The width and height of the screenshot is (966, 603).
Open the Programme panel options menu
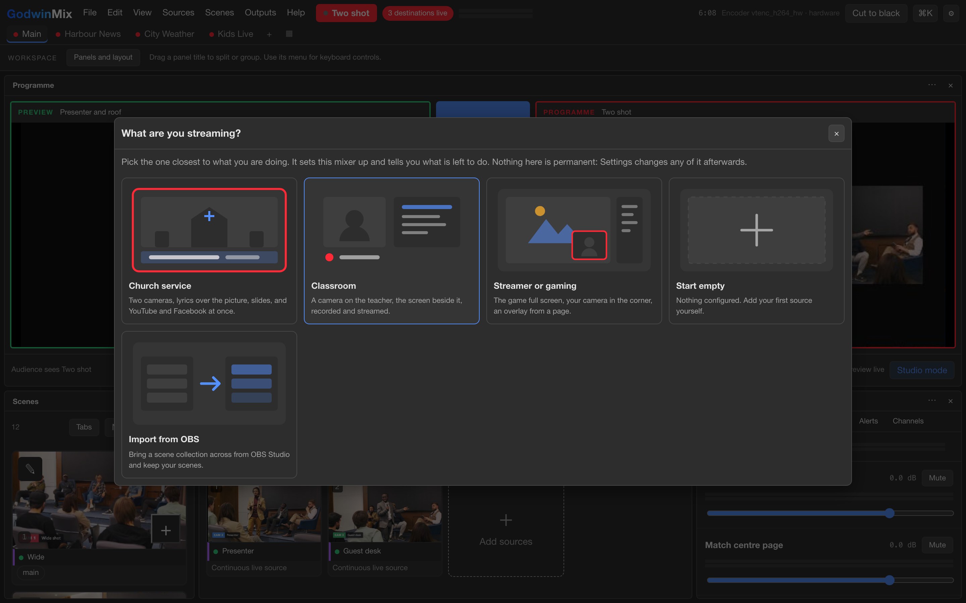click(932, 85)
